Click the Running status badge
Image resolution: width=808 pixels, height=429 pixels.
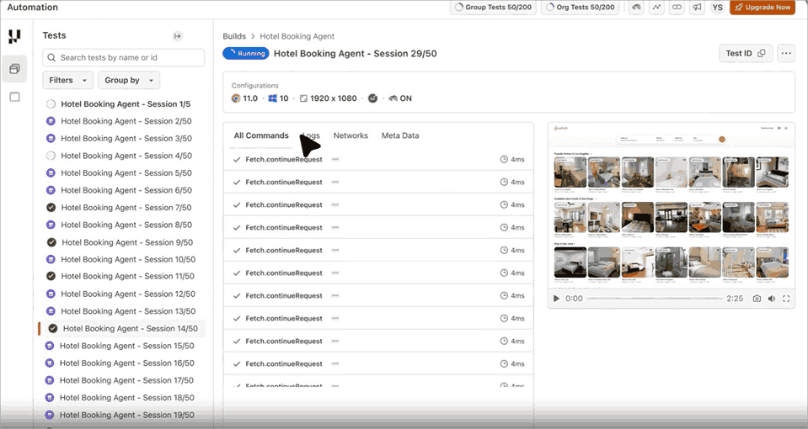click(x=246, y=53)
